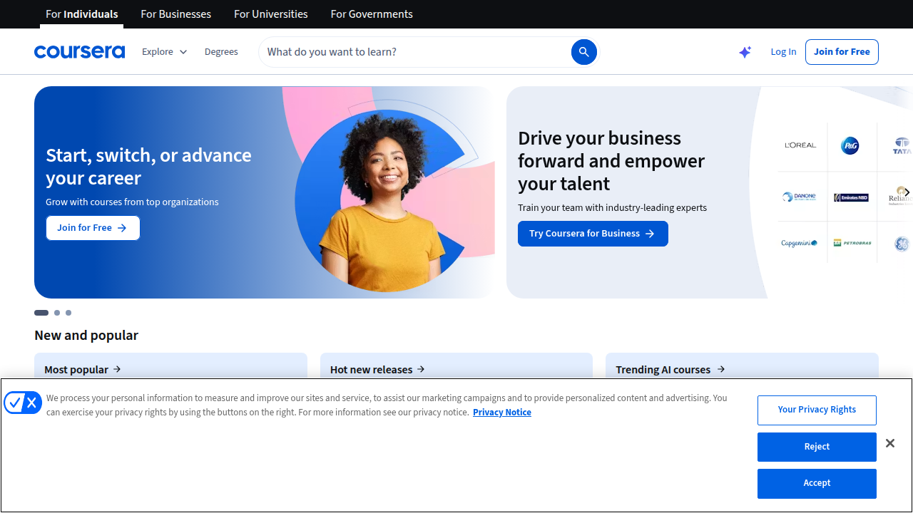The height and width of the screenshot is (513, 913).
Task: Click the P&G company logo
Action: pos(850,145)
